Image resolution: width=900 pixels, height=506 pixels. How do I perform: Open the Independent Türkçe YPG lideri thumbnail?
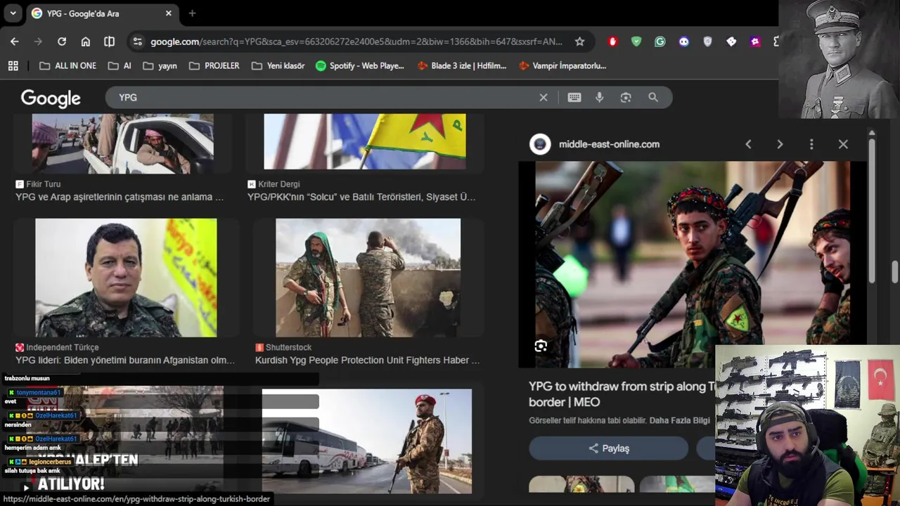[126, 278]
